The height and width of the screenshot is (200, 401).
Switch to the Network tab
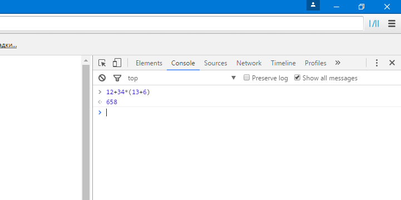(249, 63)
